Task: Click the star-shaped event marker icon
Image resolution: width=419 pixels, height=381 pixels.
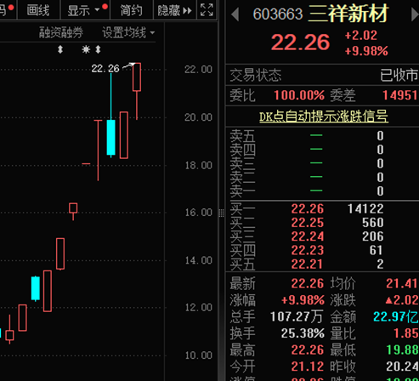Action: click(x=86, y=49)
